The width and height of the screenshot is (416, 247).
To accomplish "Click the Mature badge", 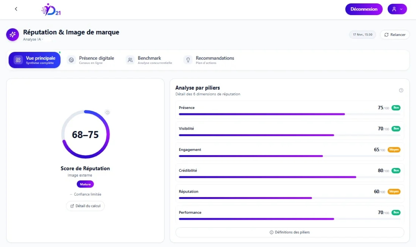I will 85,184.
